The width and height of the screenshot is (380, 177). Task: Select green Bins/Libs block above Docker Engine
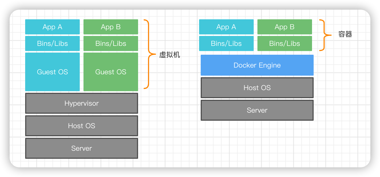285,43
